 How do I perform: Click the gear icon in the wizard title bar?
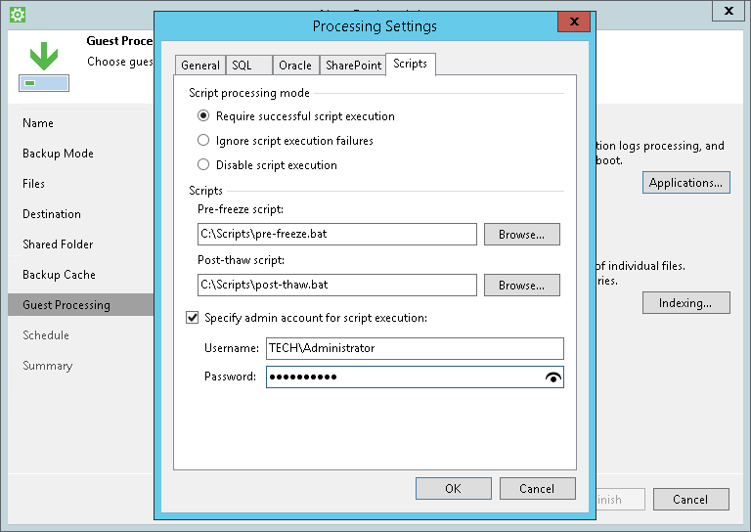pyautogui.click(x=18, y=15)
